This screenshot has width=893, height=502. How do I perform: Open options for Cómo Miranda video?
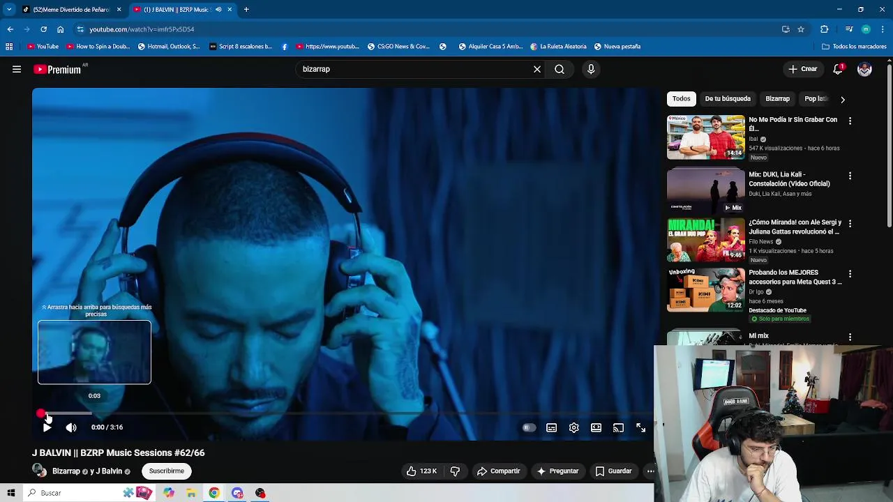850,223
